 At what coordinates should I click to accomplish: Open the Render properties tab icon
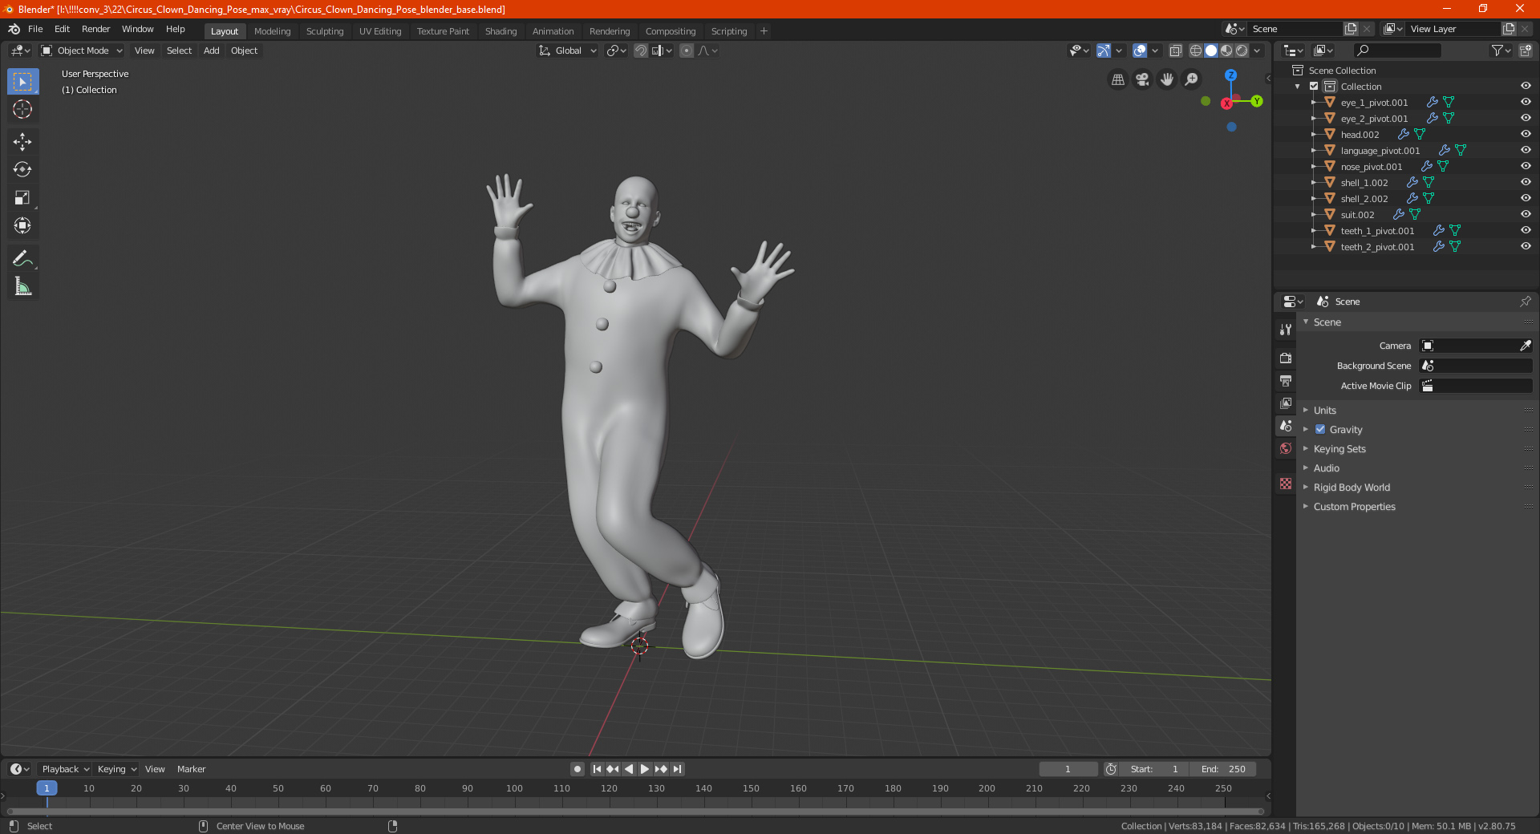[1286, 358]
